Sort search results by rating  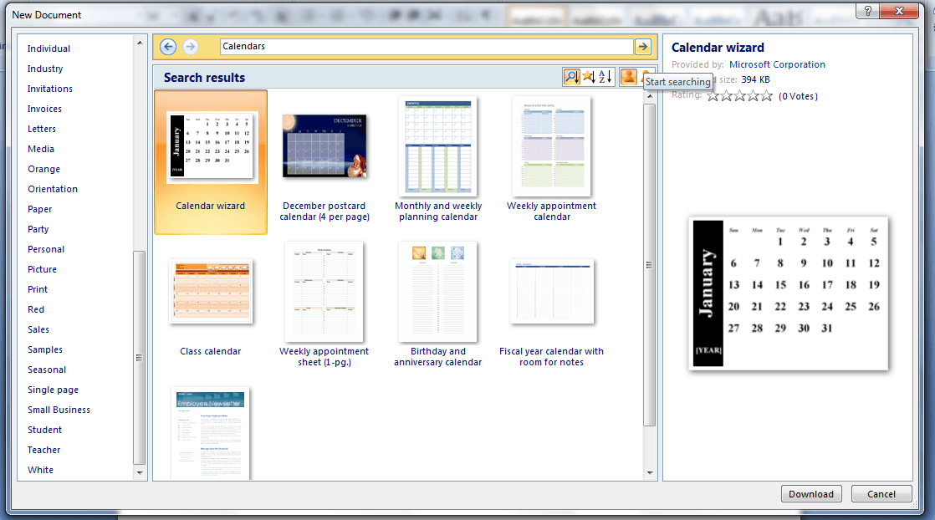tap(588, 76)
